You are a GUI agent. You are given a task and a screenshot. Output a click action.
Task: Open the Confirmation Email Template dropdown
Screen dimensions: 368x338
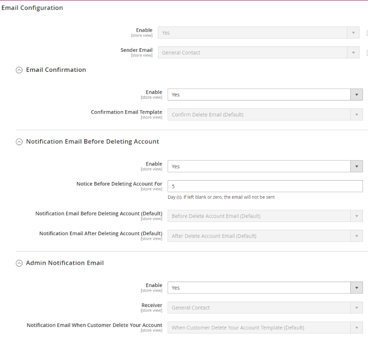(265, 115)
